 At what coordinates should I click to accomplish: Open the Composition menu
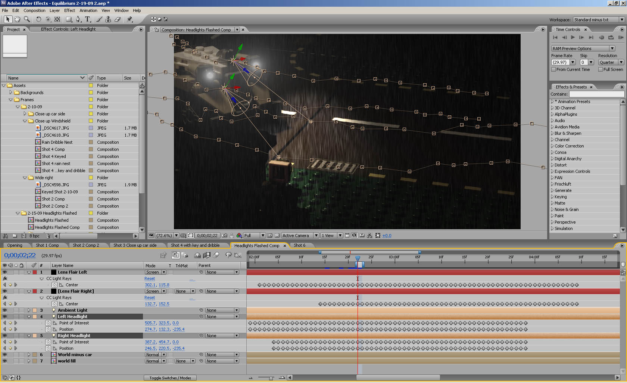[x=34, y=10]
